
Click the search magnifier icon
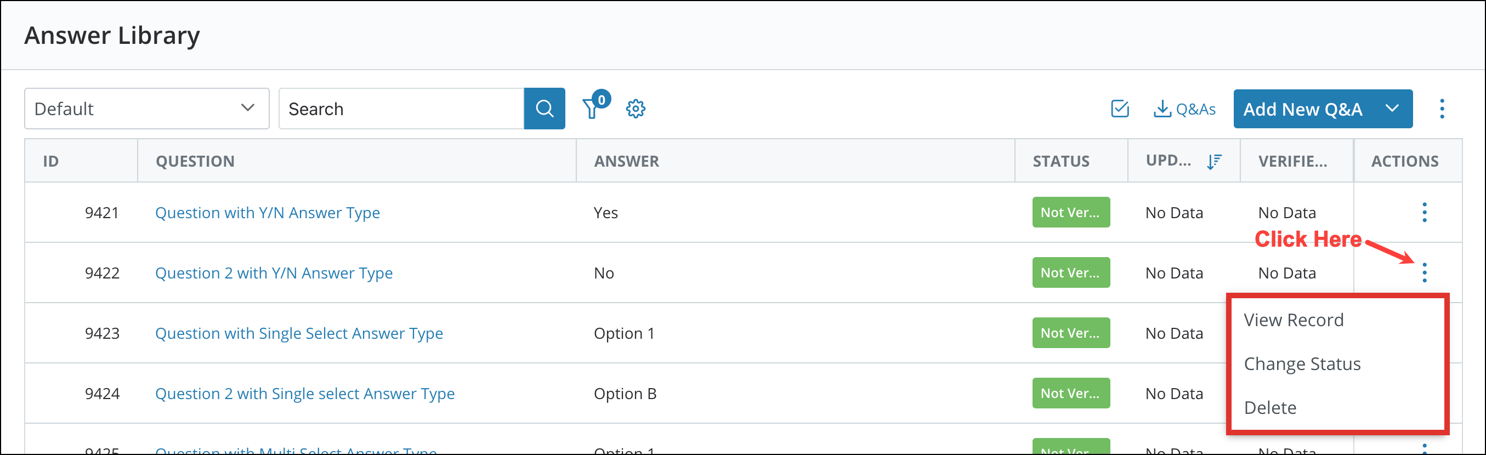[544, 109]
